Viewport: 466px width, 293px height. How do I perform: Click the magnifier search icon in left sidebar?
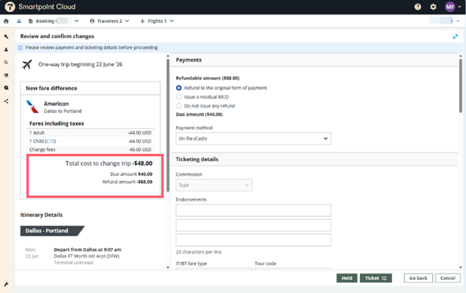point(6,62)
